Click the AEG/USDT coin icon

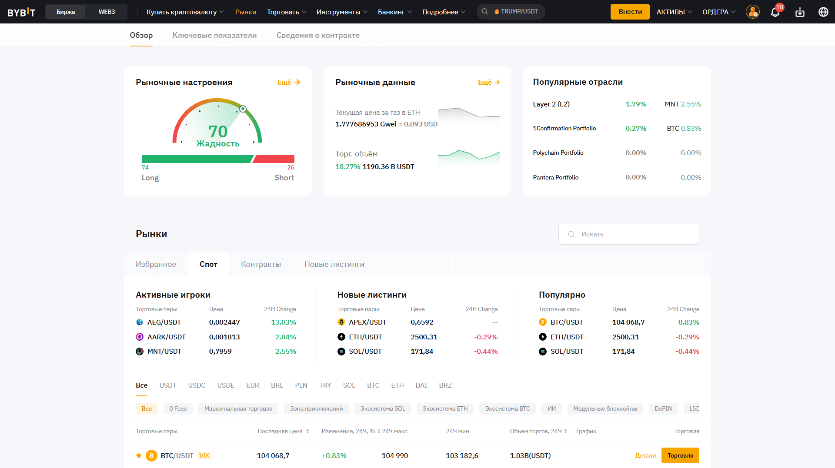140,322
